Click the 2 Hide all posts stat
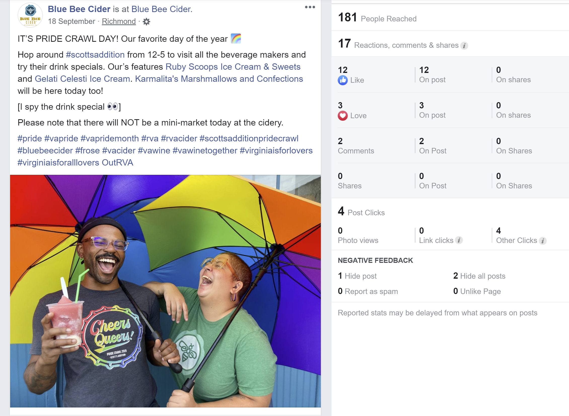The image size is (569, 416). [x=479, y=276]
